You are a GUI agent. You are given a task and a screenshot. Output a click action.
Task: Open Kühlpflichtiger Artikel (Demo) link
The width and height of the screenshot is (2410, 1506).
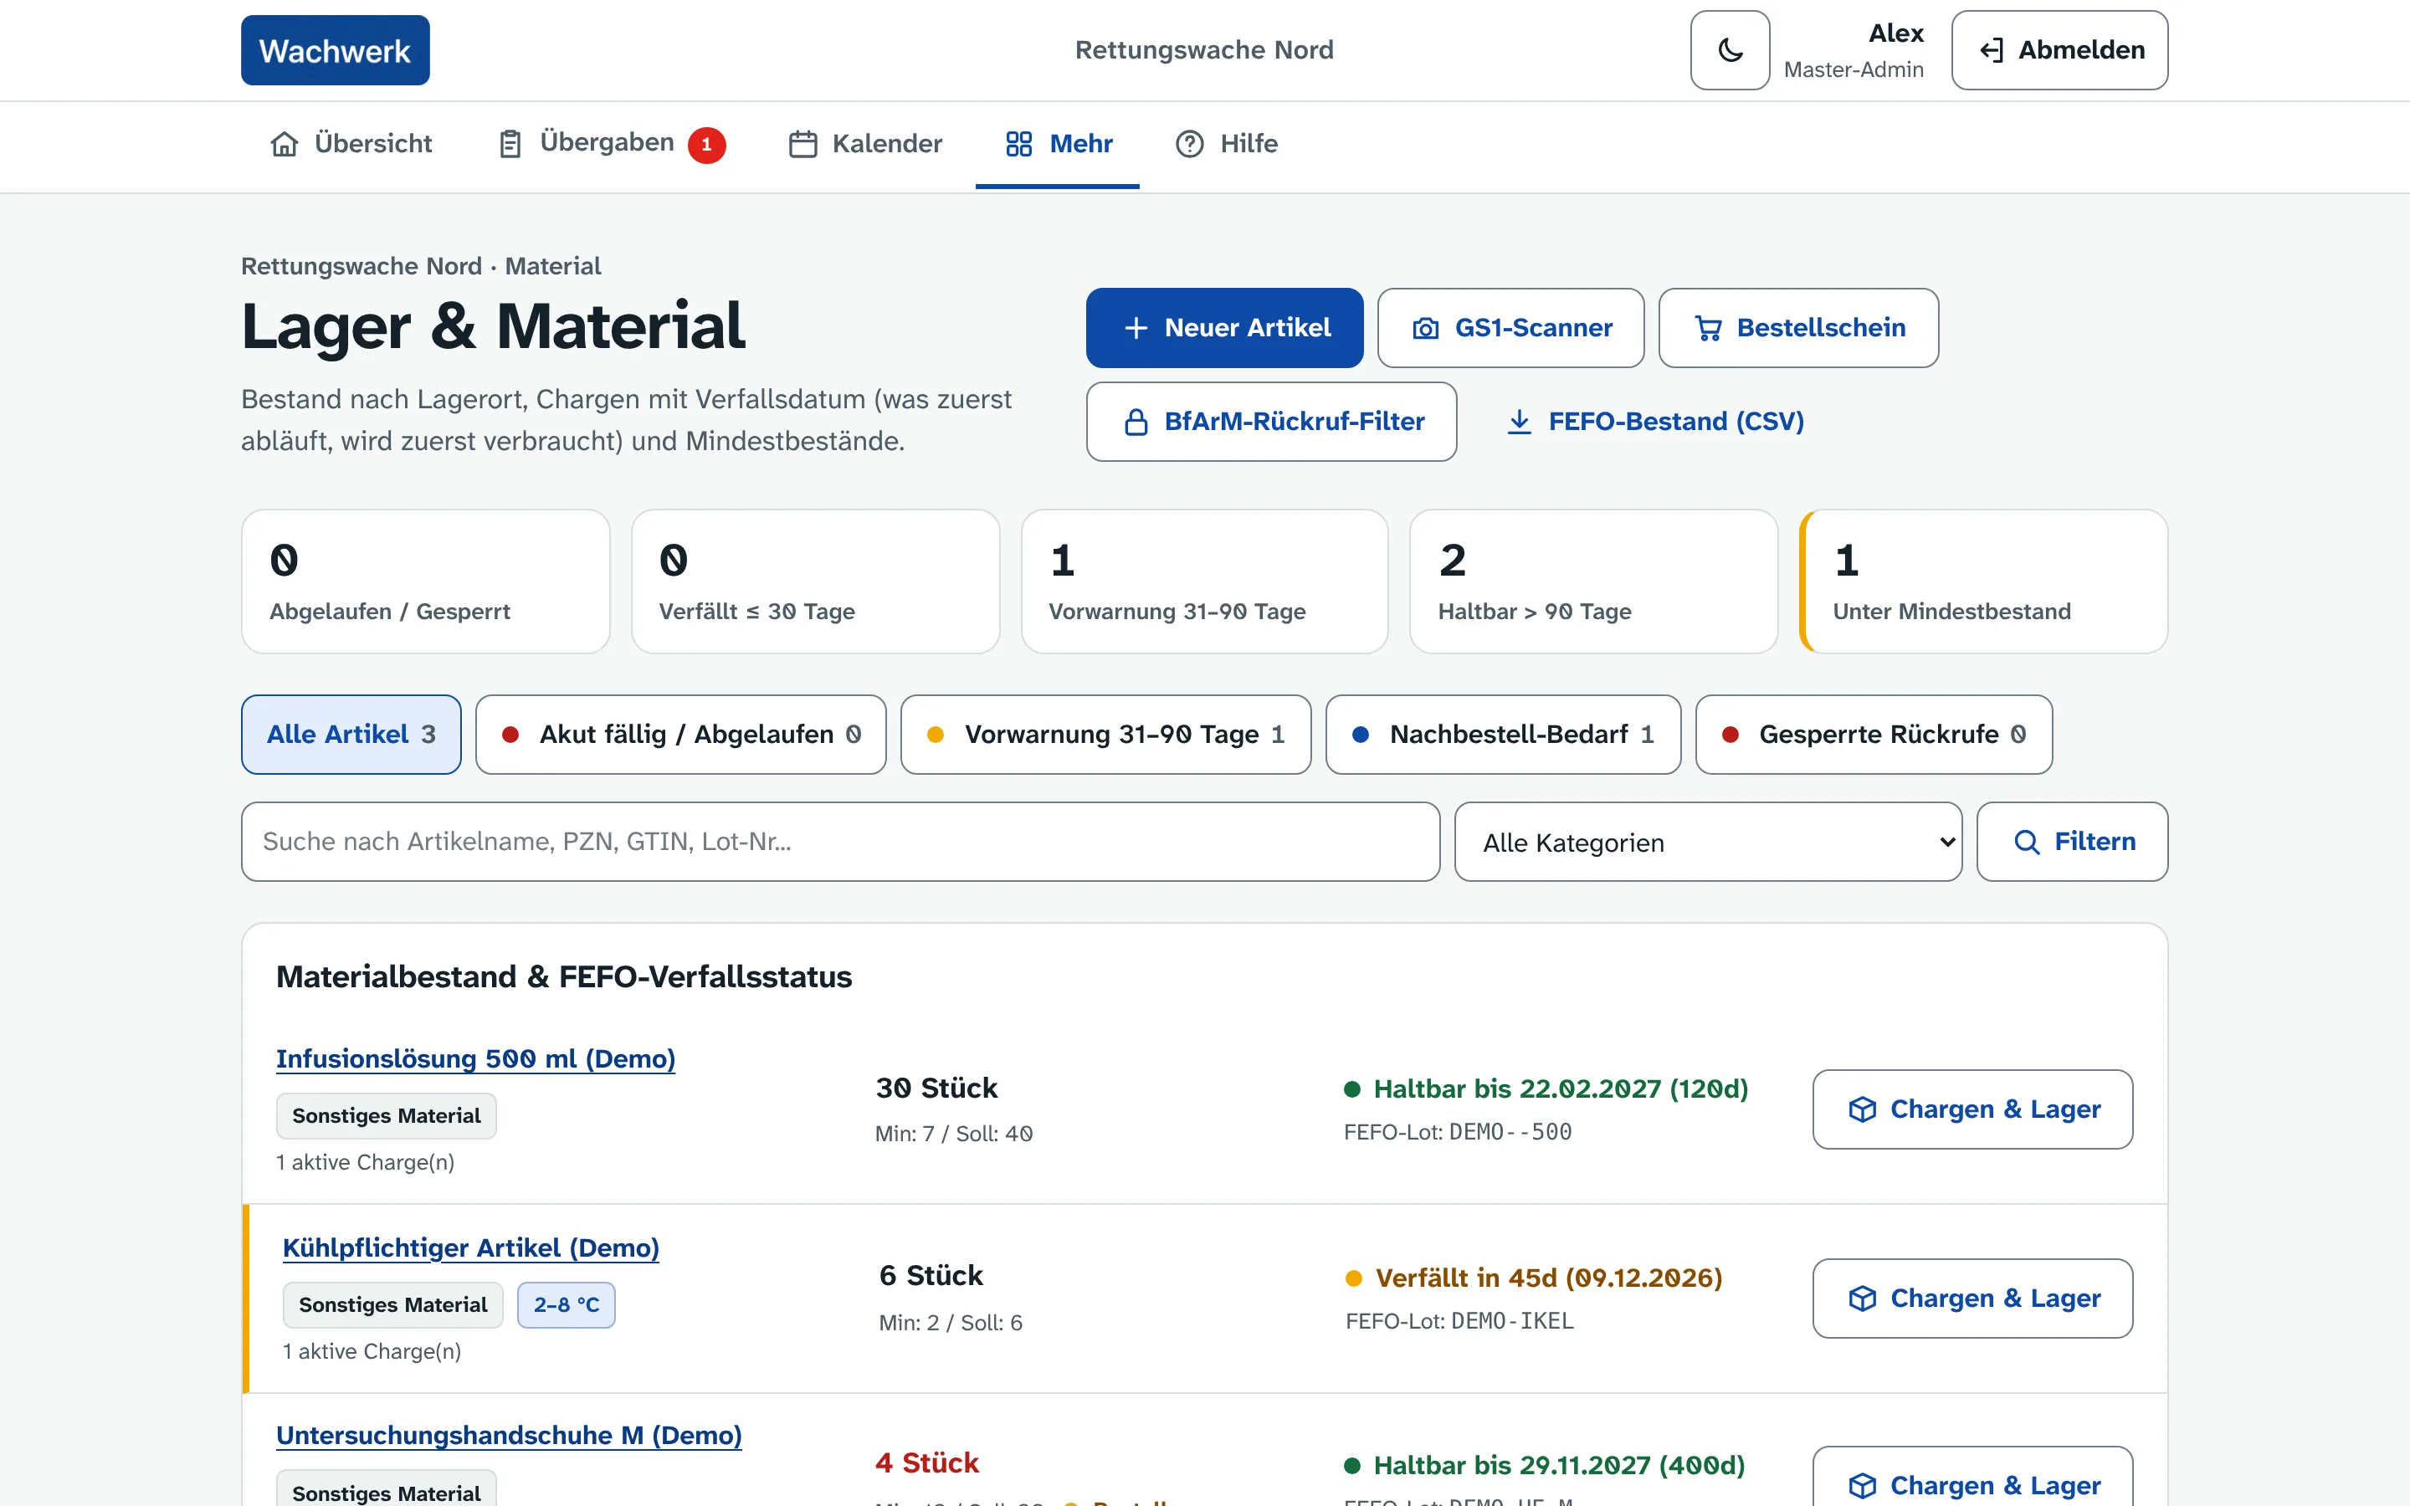coord(471,1247)
